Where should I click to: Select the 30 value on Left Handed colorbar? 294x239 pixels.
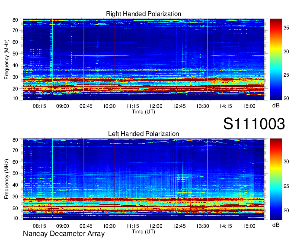[286, 161]
